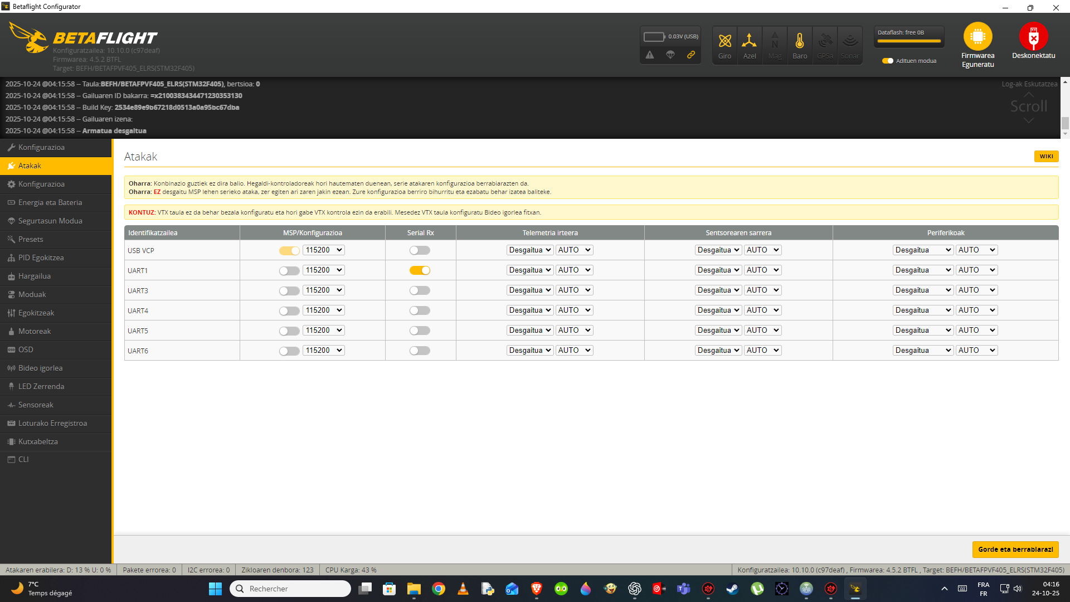
Task: Open the WIKI button
Action: 1046,157
